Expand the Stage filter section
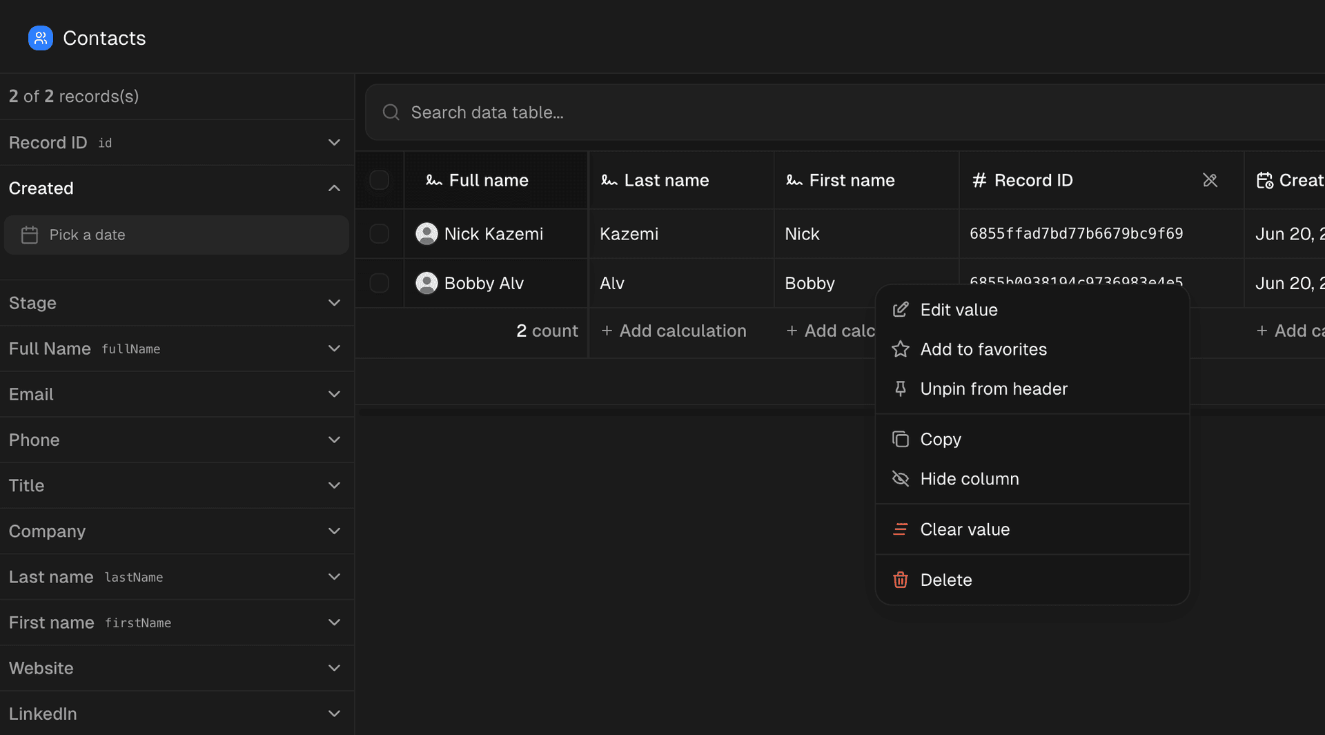This screenshot has width=1325, height=735. (x=334, y=303)
